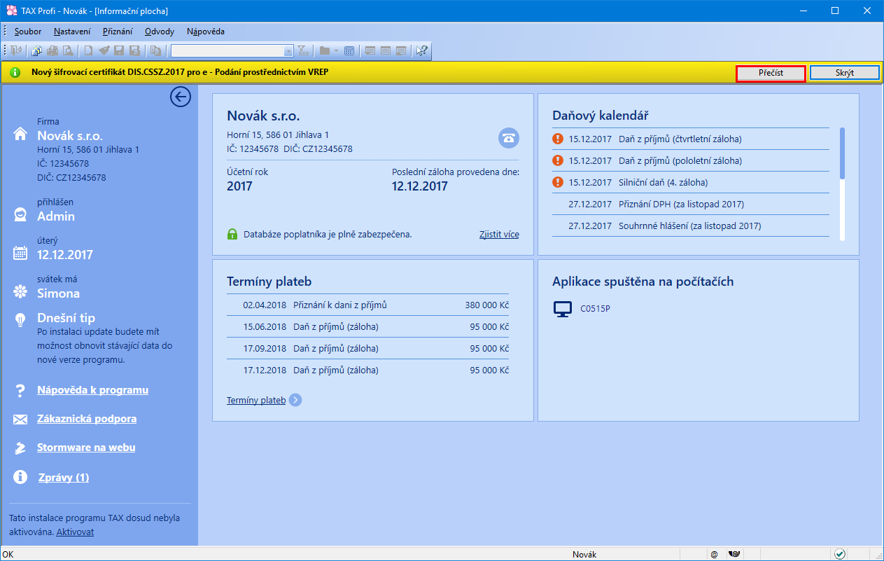Open the Nastavení menu

coord(72,32)
